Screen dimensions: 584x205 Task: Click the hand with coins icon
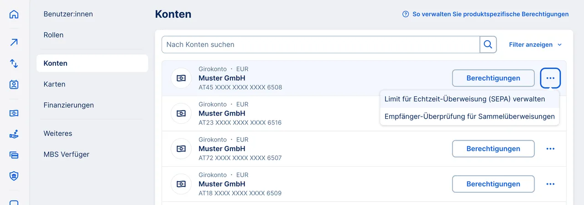(14, 134)
